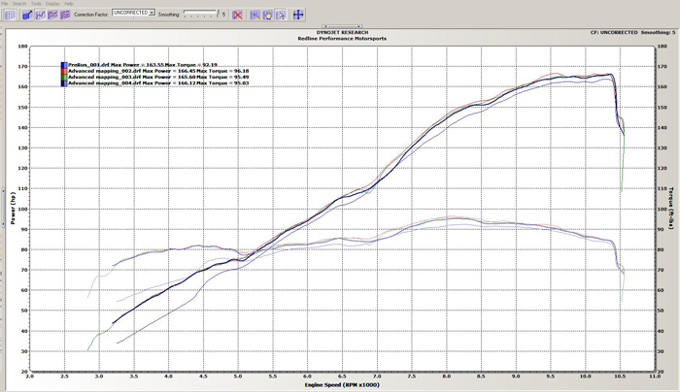Click the Advanced mapping_002.drf red swatch
This screenshot has width=680, height=392.
64,71
